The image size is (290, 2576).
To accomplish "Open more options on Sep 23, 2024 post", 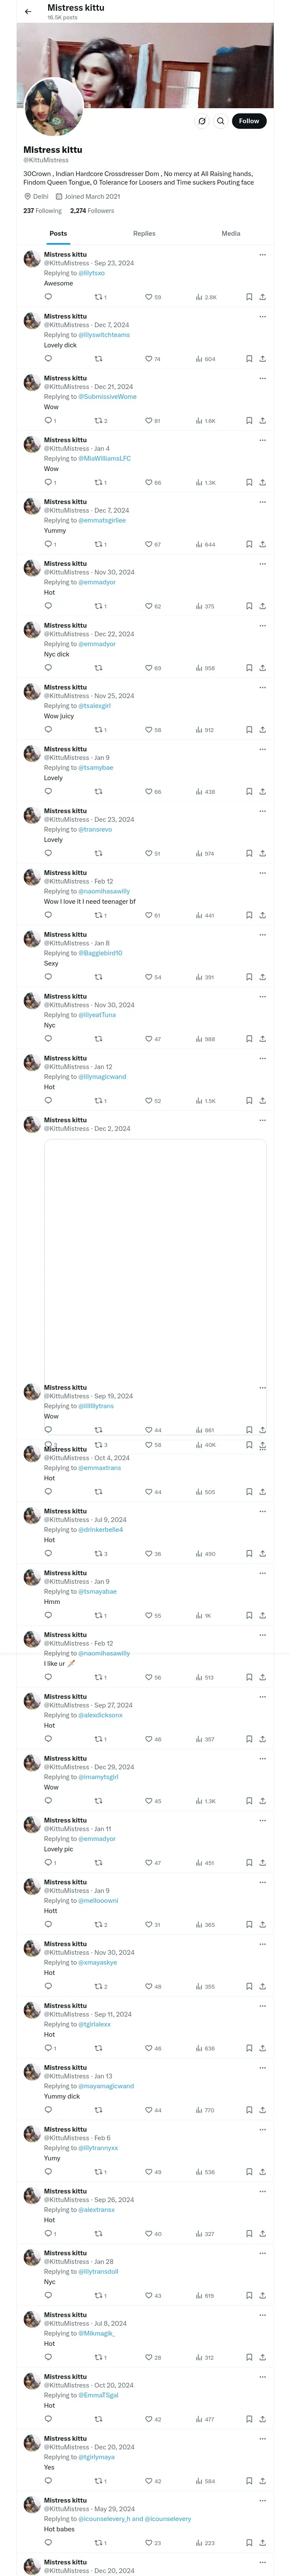I will coord(263,255).
